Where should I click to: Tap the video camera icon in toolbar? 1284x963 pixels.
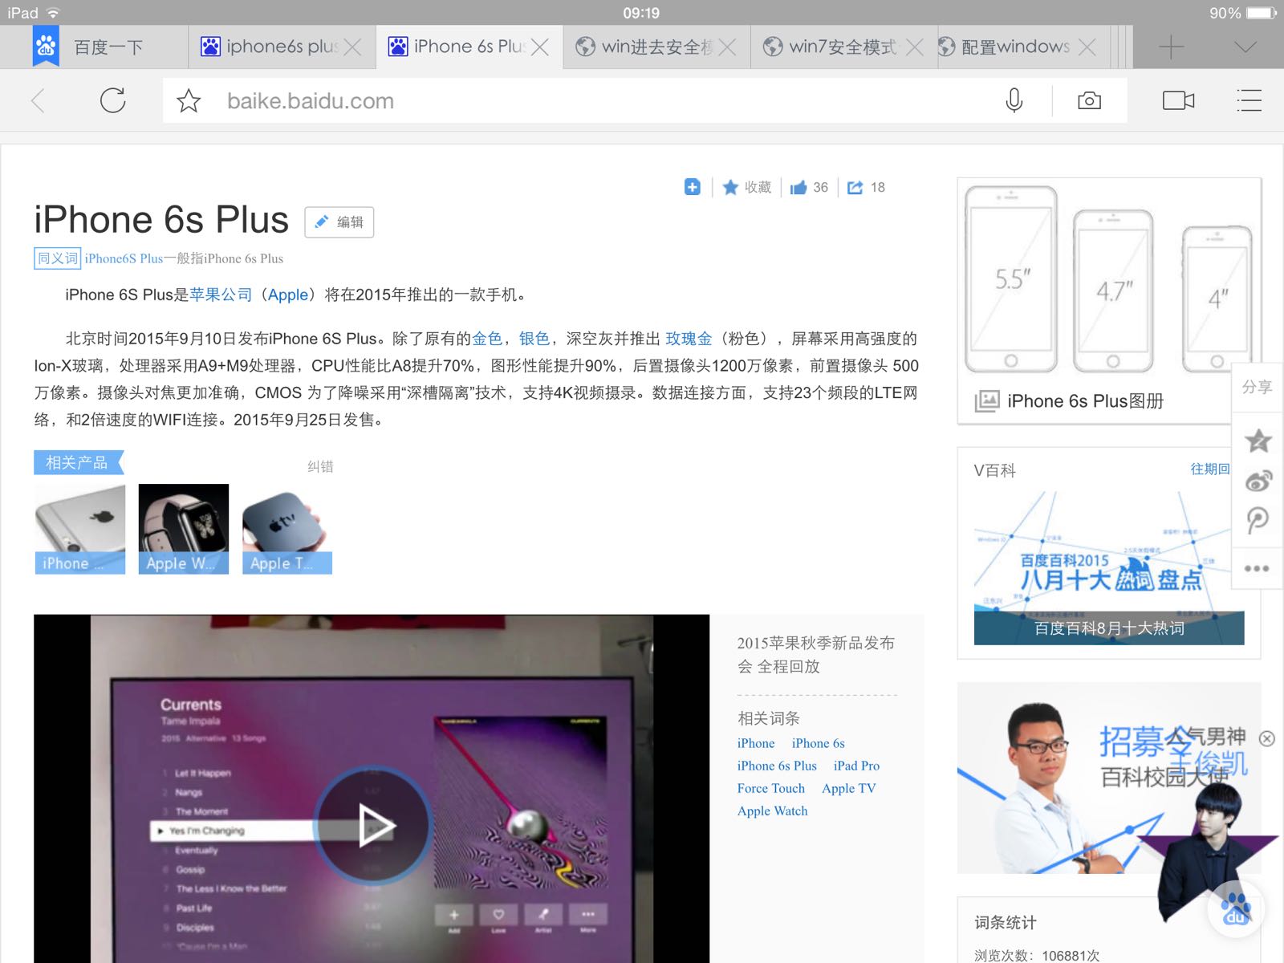click(1178, 100)
